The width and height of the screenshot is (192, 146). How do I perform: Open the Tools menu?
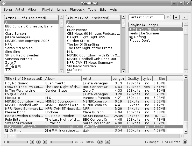92,9
